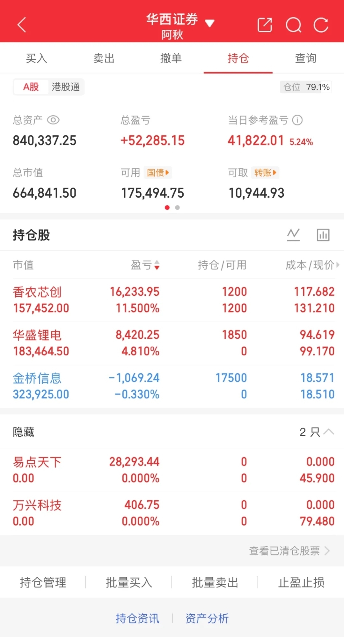Open the 查询 tab

point(305,58)
